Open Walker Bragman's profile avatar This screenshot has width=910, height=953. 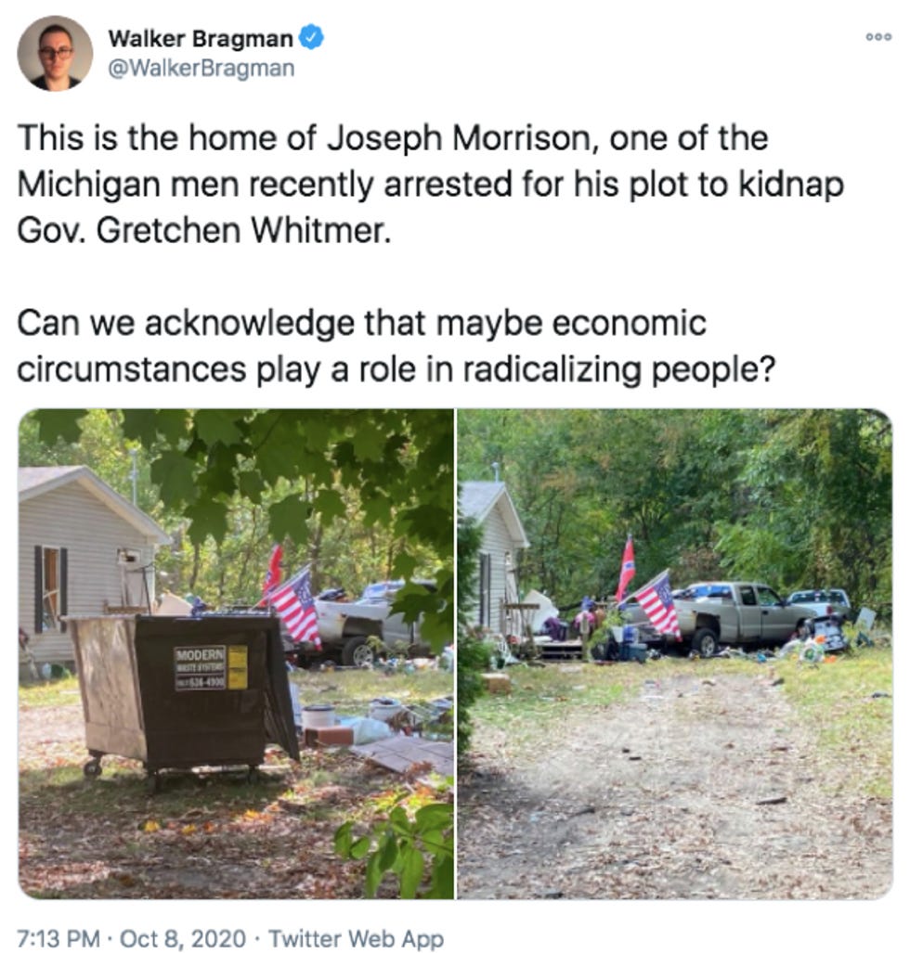[55, 54]
